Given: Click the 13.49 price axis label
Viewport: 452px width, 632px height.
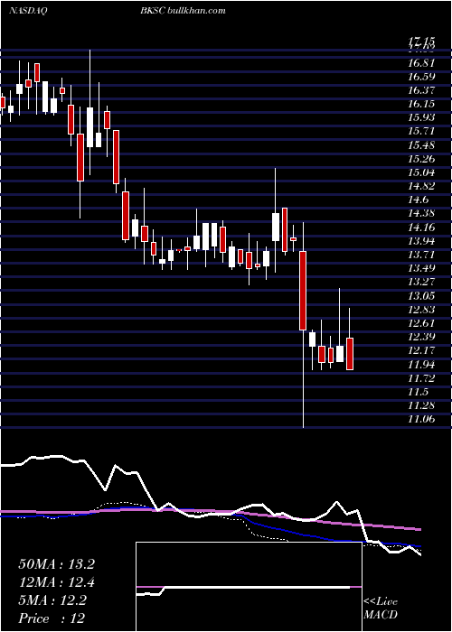Looking at the screenshot, I should [421, 268].
